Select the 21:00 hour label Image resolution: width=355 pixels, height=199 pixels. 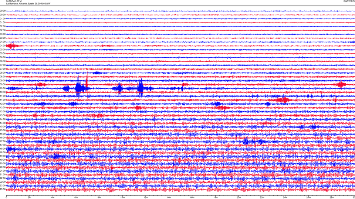pyautogui.click(x=3, y=171)
